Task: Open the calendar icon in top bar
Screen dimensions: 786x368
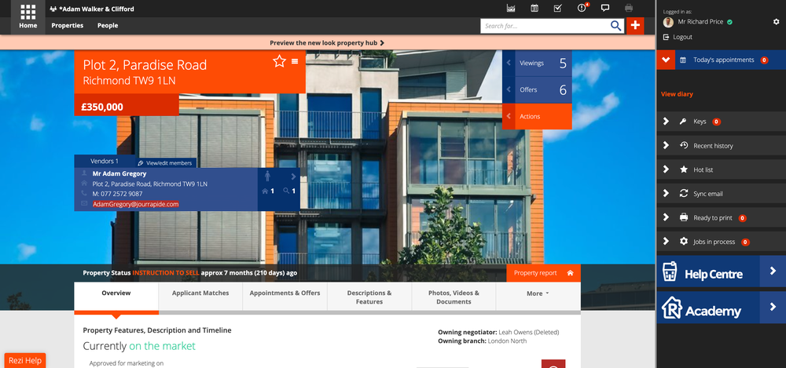Action: click(x=534, y=8)
